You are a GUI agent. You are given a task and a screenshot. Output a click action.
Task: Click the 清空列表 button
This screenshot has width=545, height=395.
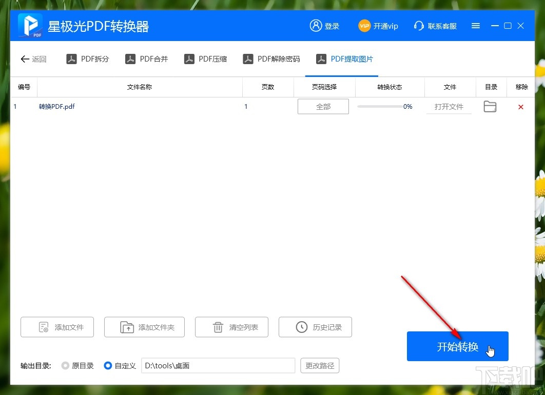click(231, 327)
